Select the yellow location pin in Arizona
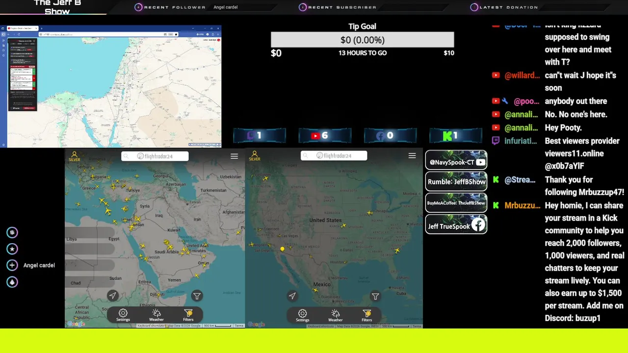 coord(282,249)
